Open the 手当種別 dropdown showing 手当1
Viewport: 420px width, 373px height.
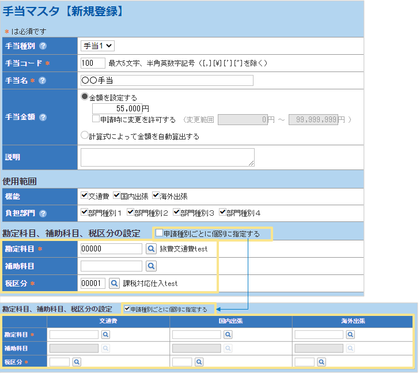[98, 46]
